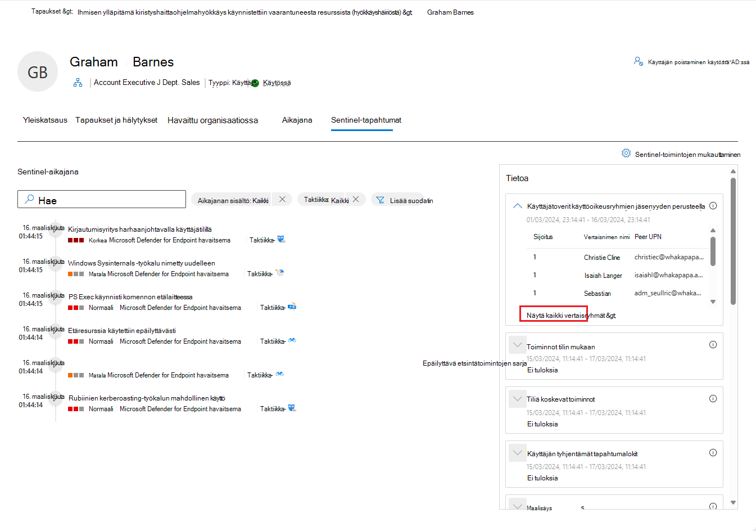The height and width of the screenshot is (531, 756).
Task: Open Windows Sysinternals -työkalu nimetty uudelleen event
Action: [x=142, y=263]
